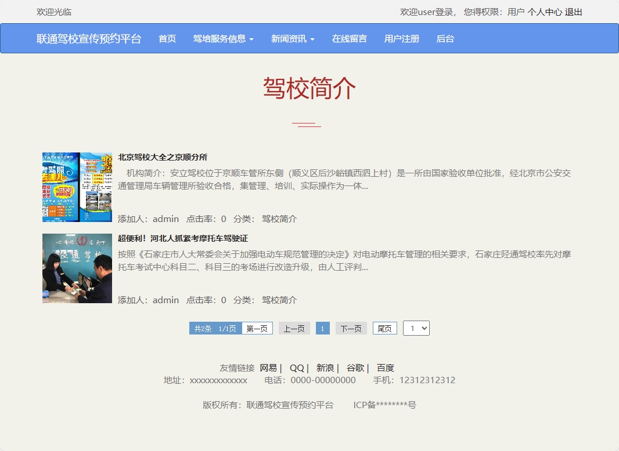The image size is (619, 451).
Task: Open the page number selector showing 1
Action: tap(416, 328)
